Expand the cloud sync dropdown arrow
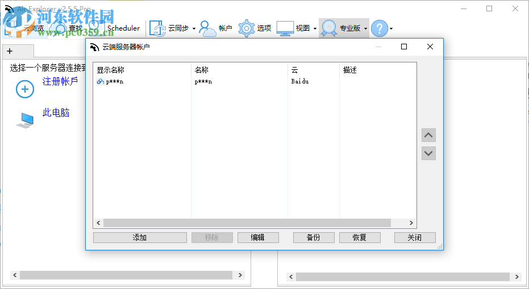Viewport: 529px width, 289px height. coord(194,28)
